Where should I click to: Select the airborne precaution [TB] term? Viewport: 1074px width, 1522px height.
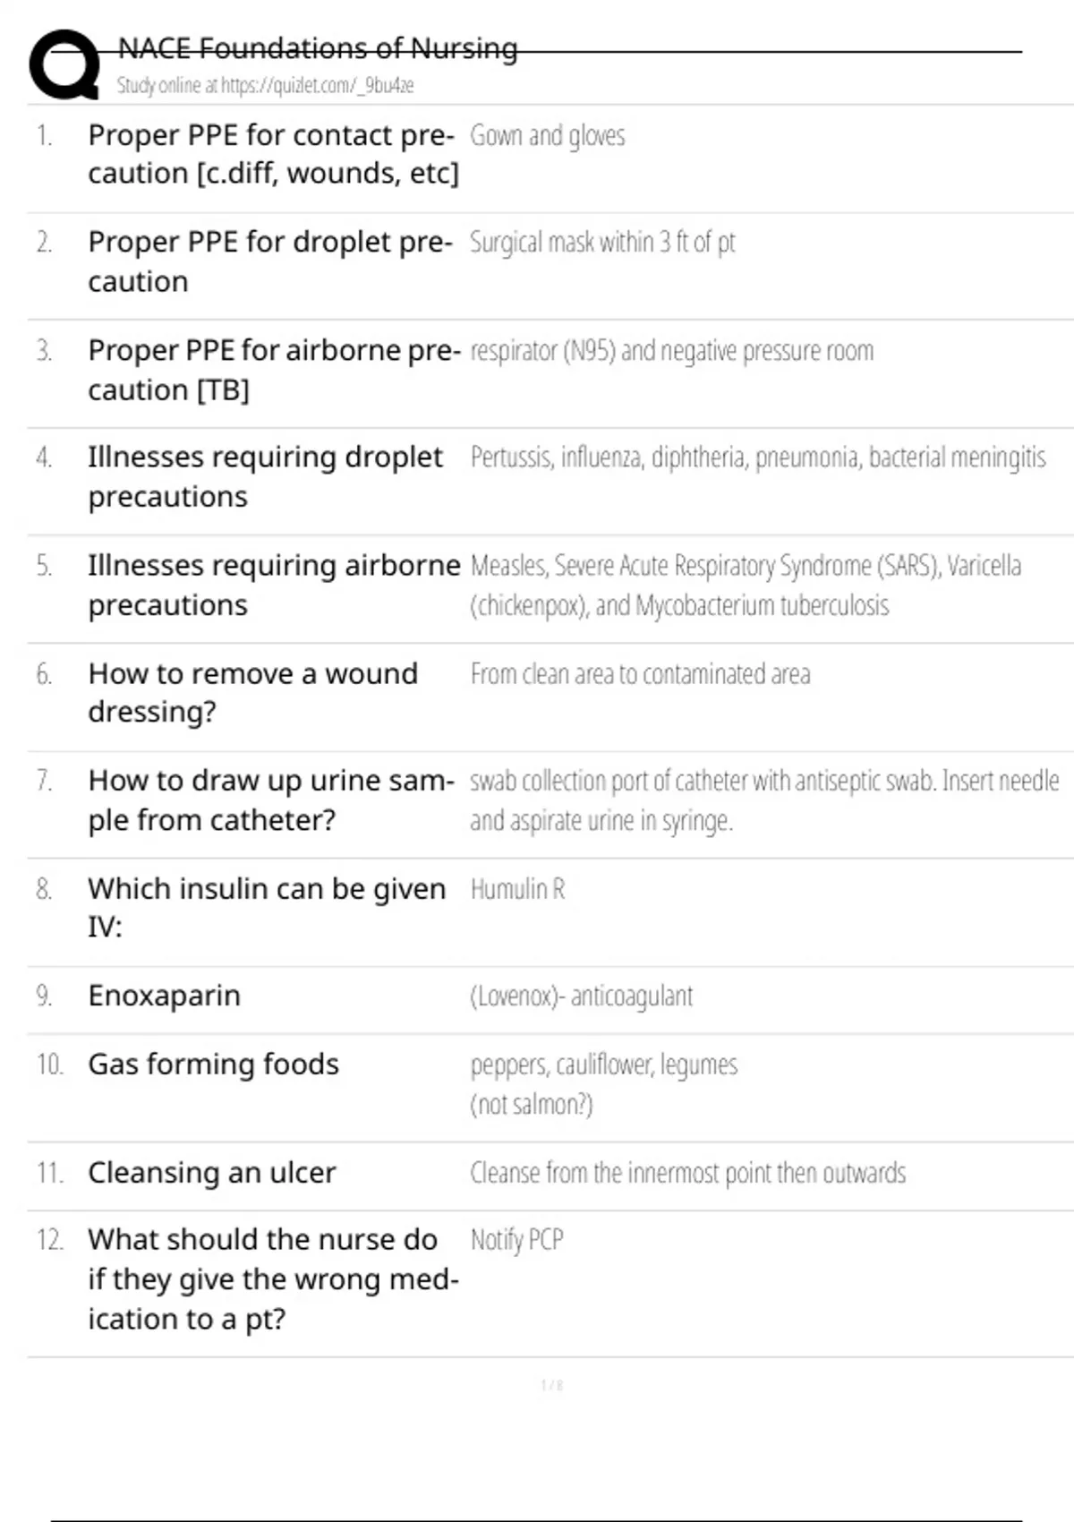274,370
